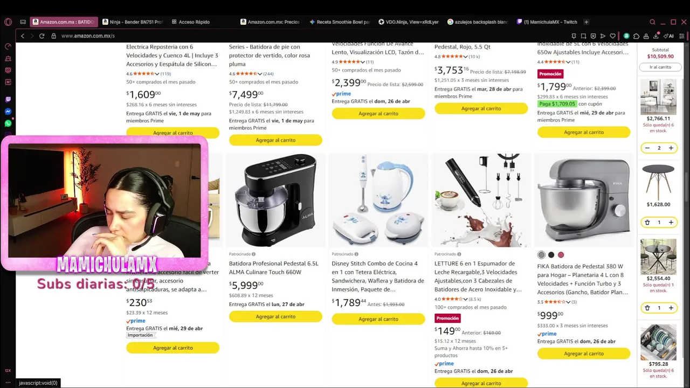Click the snapshot capture icon in toolbar
Viewport: 690px width, 388px height.
(x=583, y=36)
